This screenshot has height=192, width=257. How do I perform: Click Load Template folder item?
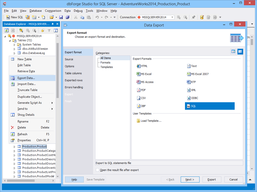click(x=149, y=121)
